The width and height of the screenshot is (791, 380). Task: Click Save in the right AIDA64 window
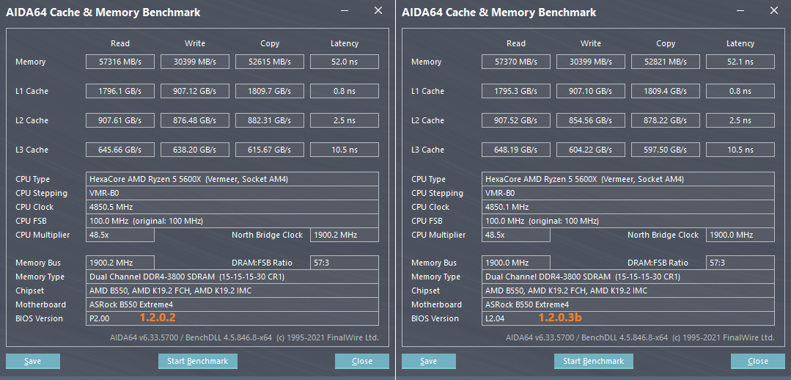click(428, 361)
